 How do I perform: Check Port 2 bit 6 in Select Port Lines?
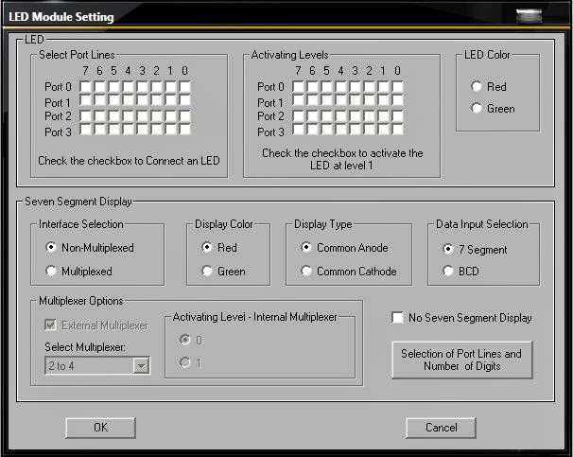point(99,116)
